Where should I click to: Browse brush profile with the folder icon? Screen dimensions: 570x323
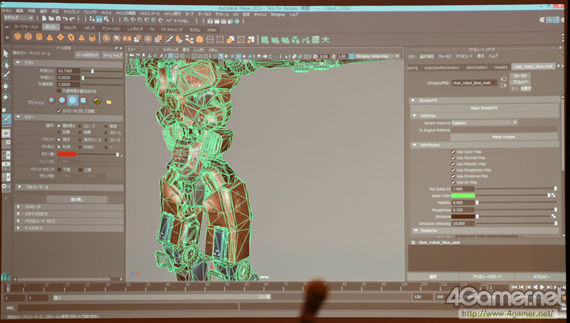[x=109, y=102]
